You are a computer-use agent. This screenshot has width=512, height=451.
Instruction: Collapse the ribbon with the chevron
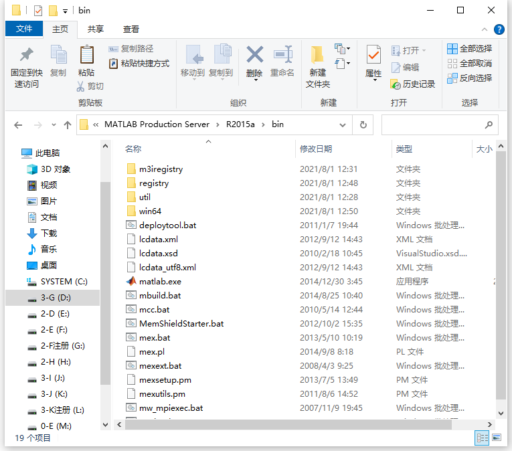pos(485,29)
